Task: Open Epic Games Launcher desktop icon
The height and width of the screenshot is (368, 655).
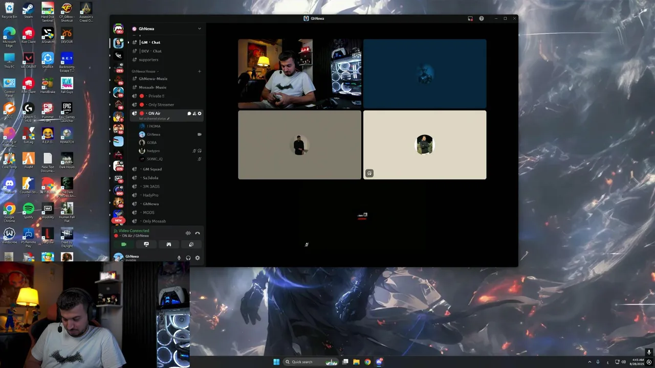Action: click(67, 110)
